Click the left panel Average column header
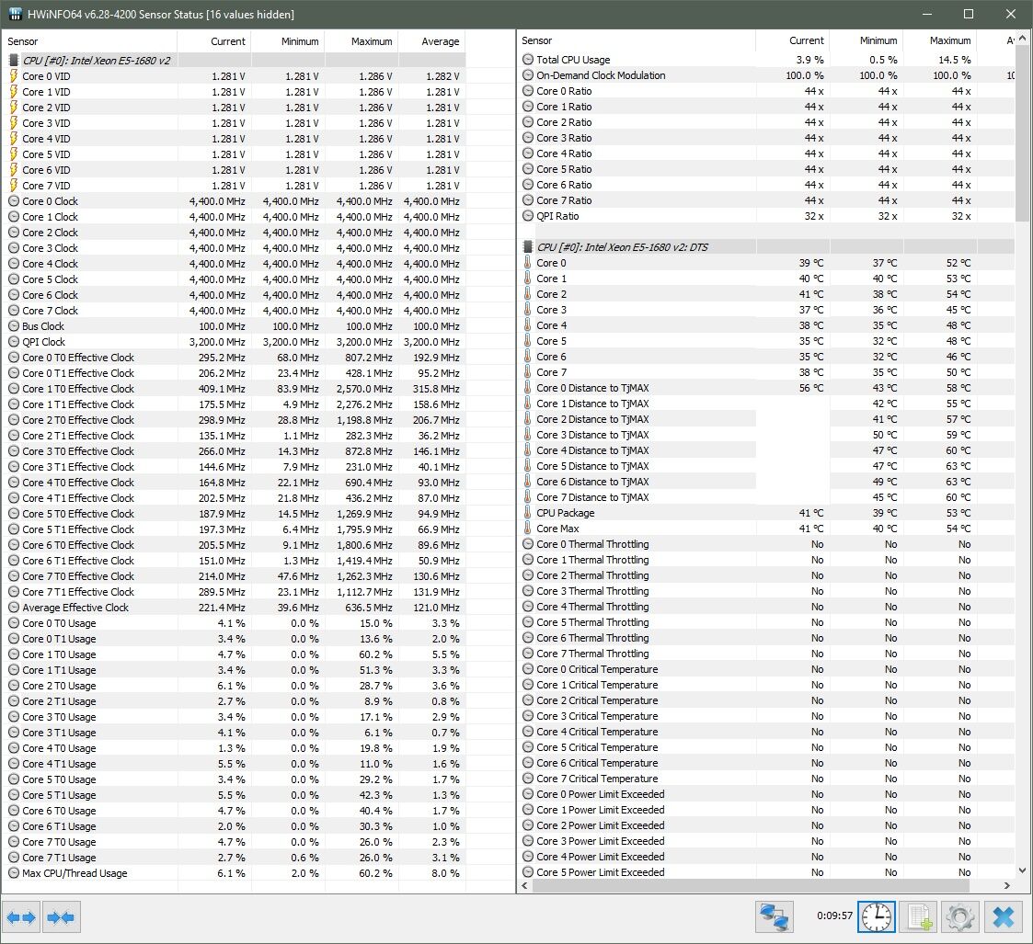1033x944 pixels. pos(432,40)
